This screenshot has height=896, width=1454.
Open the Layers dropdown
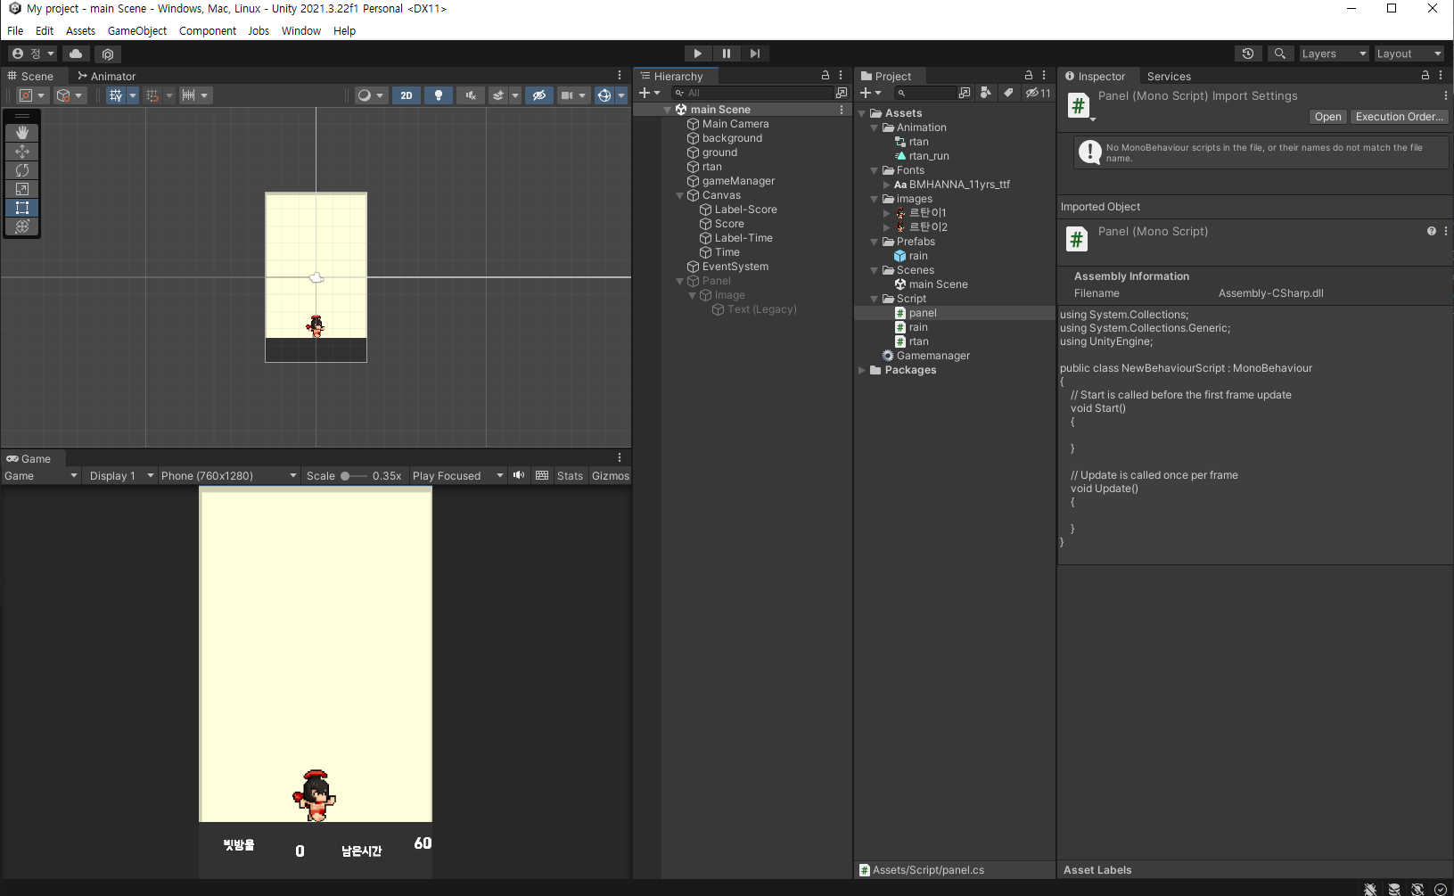coord(1334,53)
